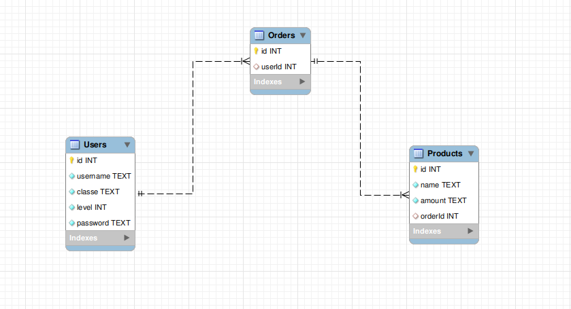The height and width of the screenshot is (309, 571).
Task: Select the Orders table title
Action: click(282, 35)
